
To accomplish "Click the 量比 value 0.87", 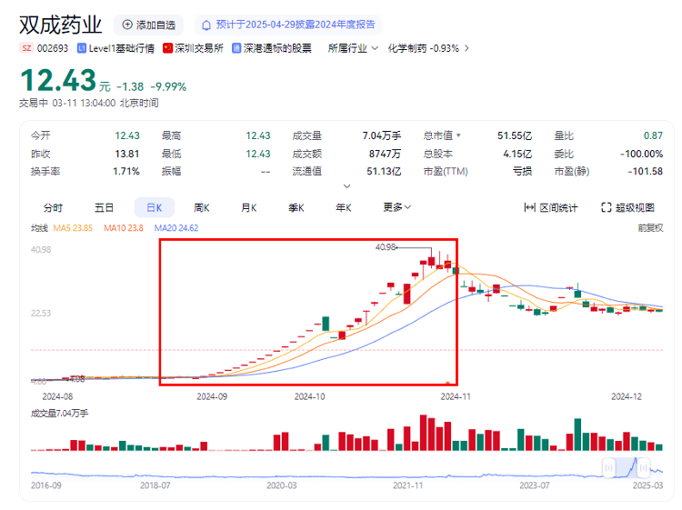I will point(653,135).
